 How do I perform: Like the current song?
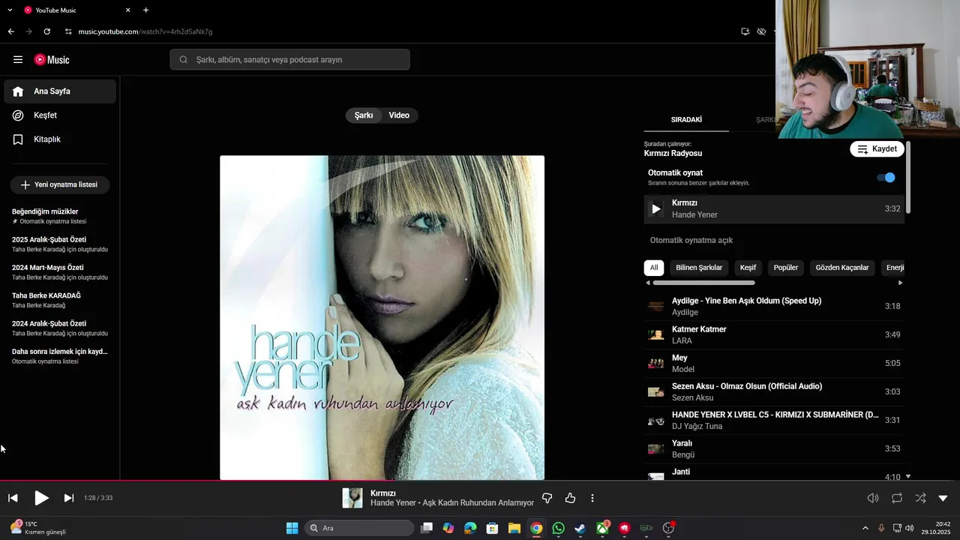click(x=570, y=498)
